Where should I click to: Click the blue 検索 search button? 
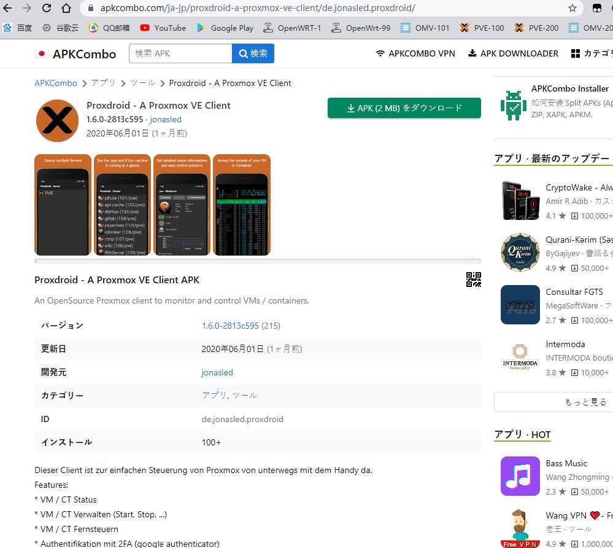click(253, 53)
